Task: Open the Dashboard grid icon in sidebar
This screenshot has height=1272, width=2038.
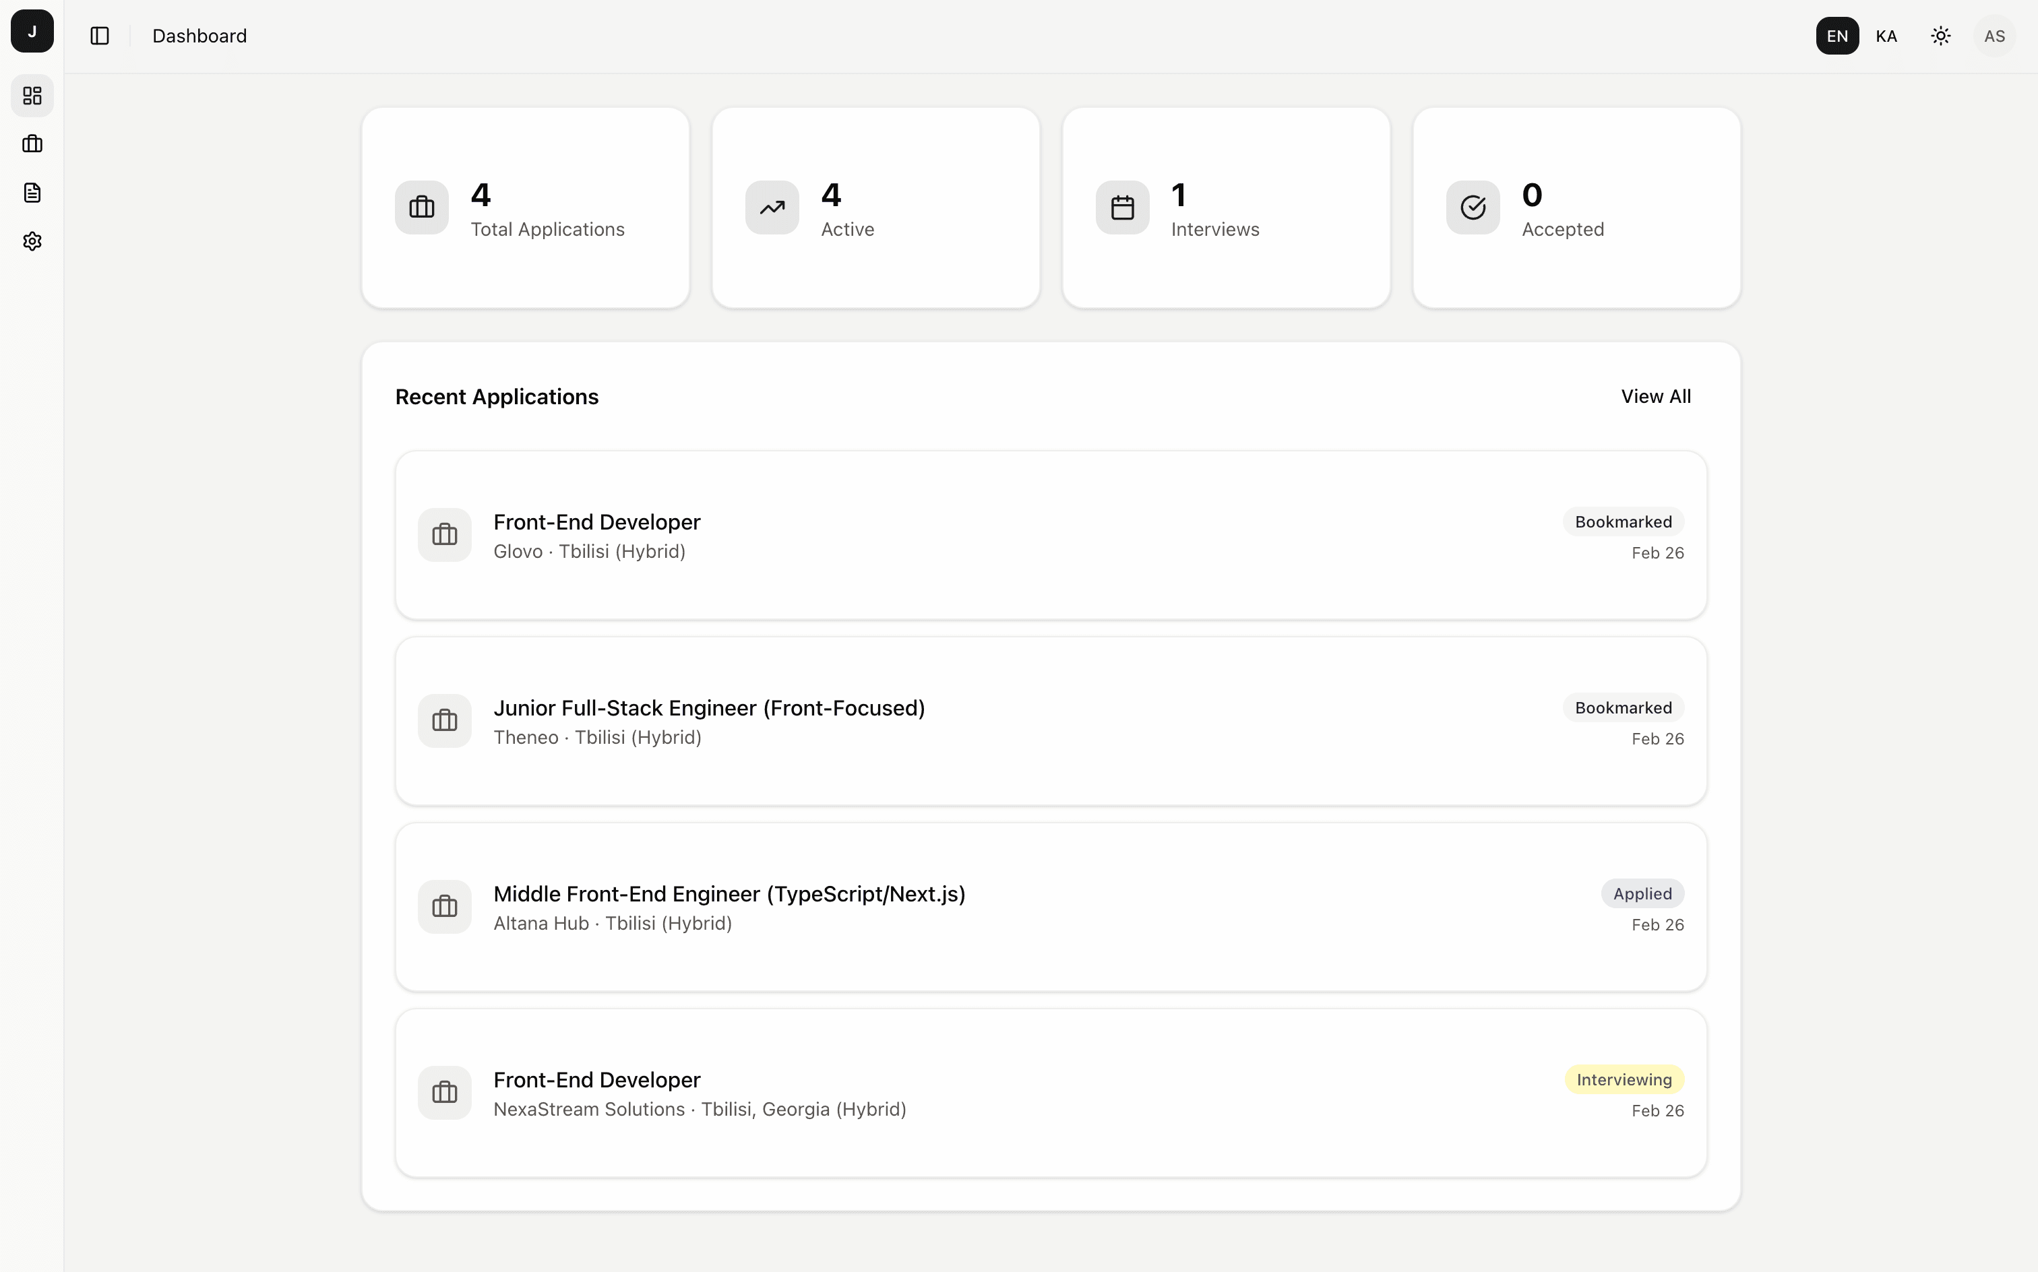Action: tap(31, 95)
